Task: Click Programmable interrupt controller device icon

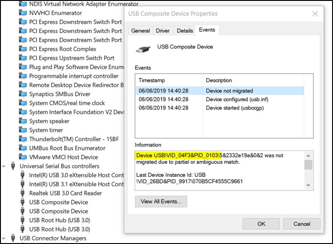Action: (23, 76)
